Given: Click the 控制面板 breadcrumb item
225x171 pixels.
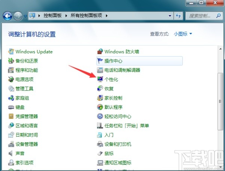Looking at the screenshot, I should [52, 15].
